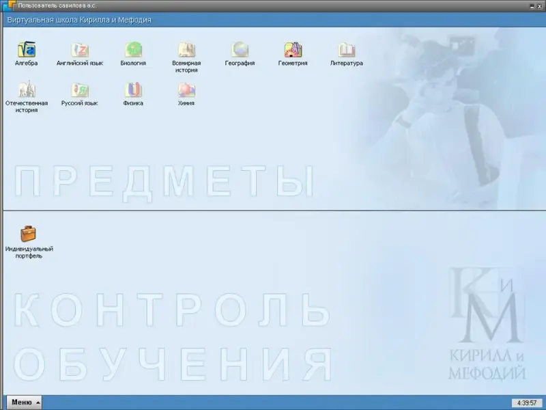Click the clock in the bottom bar
Image resolution: width=546 pixels, height=410 pixels.
click(x=528, y=402)
